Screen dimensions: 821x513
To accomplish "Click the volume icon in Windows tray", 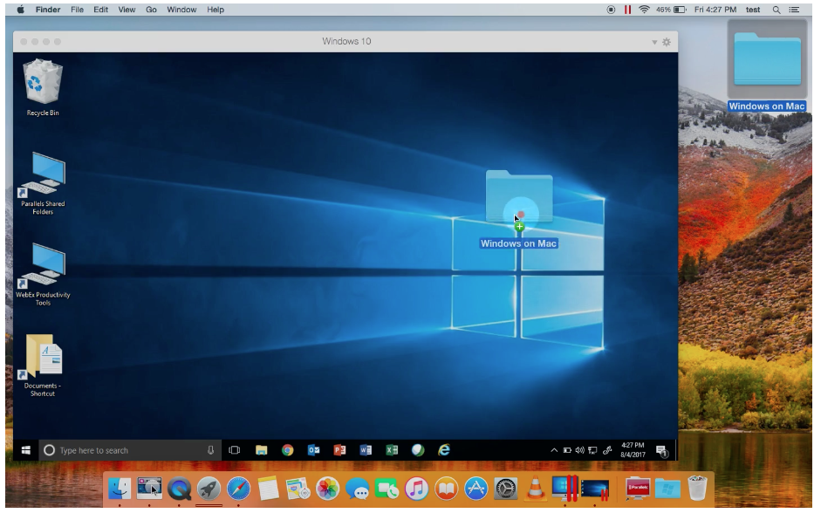I will point(579,450).
